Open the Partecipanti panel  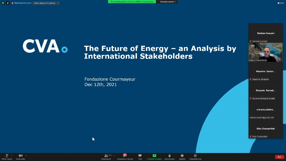(106, 157)
